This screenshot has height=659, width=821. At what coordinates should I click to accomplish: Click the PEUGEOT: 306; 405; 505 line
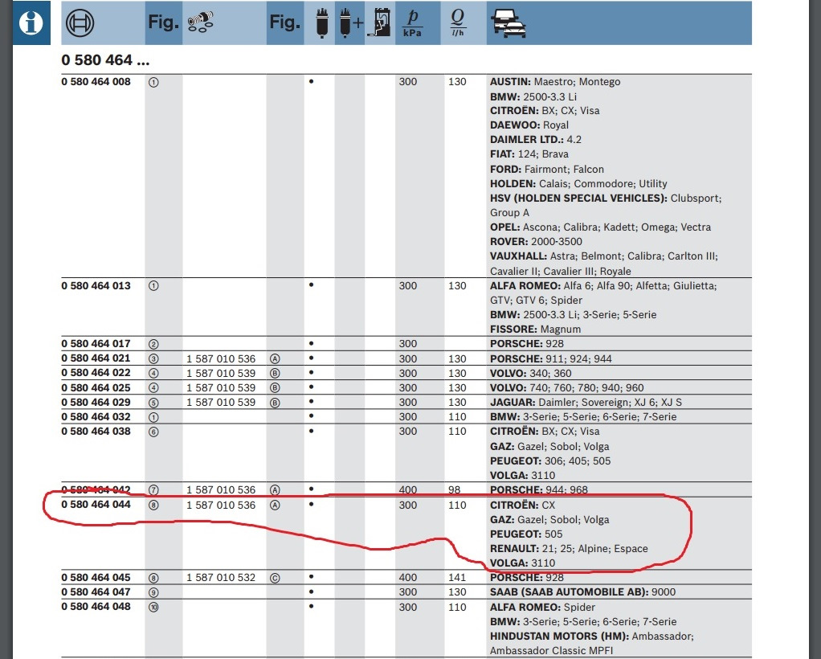coord(550,461)
